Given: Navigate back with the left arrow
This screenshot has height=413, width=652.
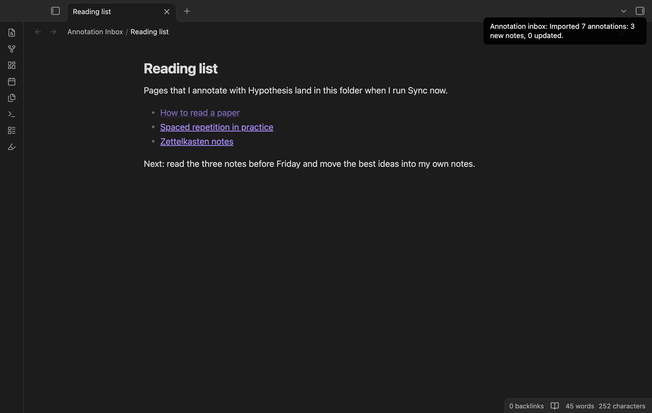Looking at the screenshot, I should click(38, 32).
